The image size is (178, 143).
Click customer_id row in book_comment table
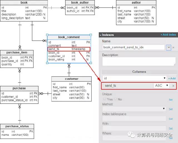pyautogui.click(x=69, y=56)
